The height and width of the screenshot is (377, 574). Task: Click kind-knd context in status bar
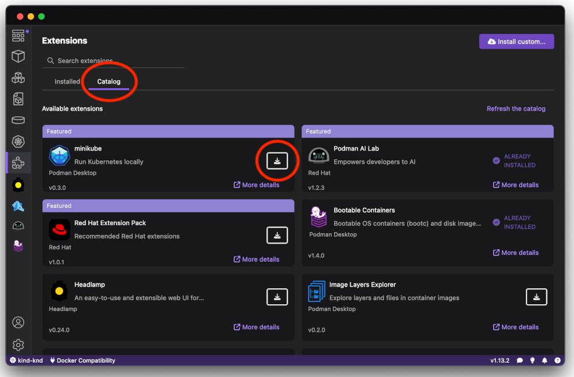tap(26, 360)
